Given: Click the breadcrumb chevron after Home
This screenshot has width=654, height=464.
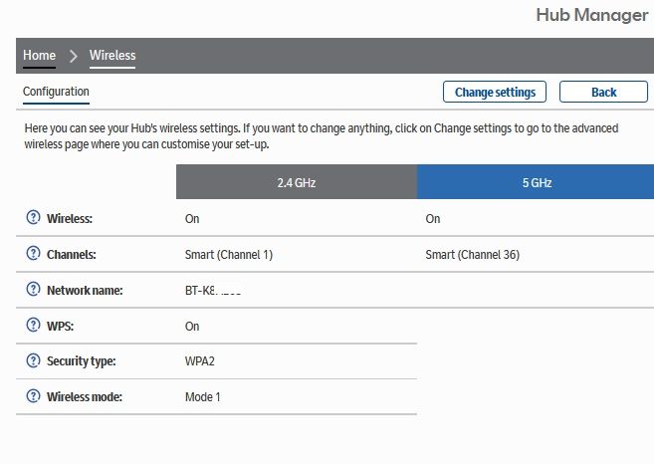Looking at the screenshot, I should pyautogui.click(x=73, y=56).
